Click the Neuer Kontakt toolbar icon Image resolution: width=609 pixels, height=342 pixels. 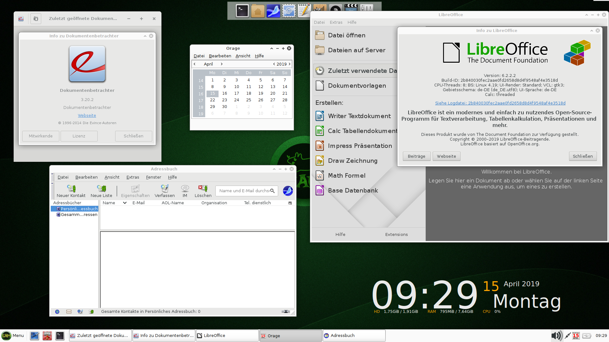(x=71, y=189)
